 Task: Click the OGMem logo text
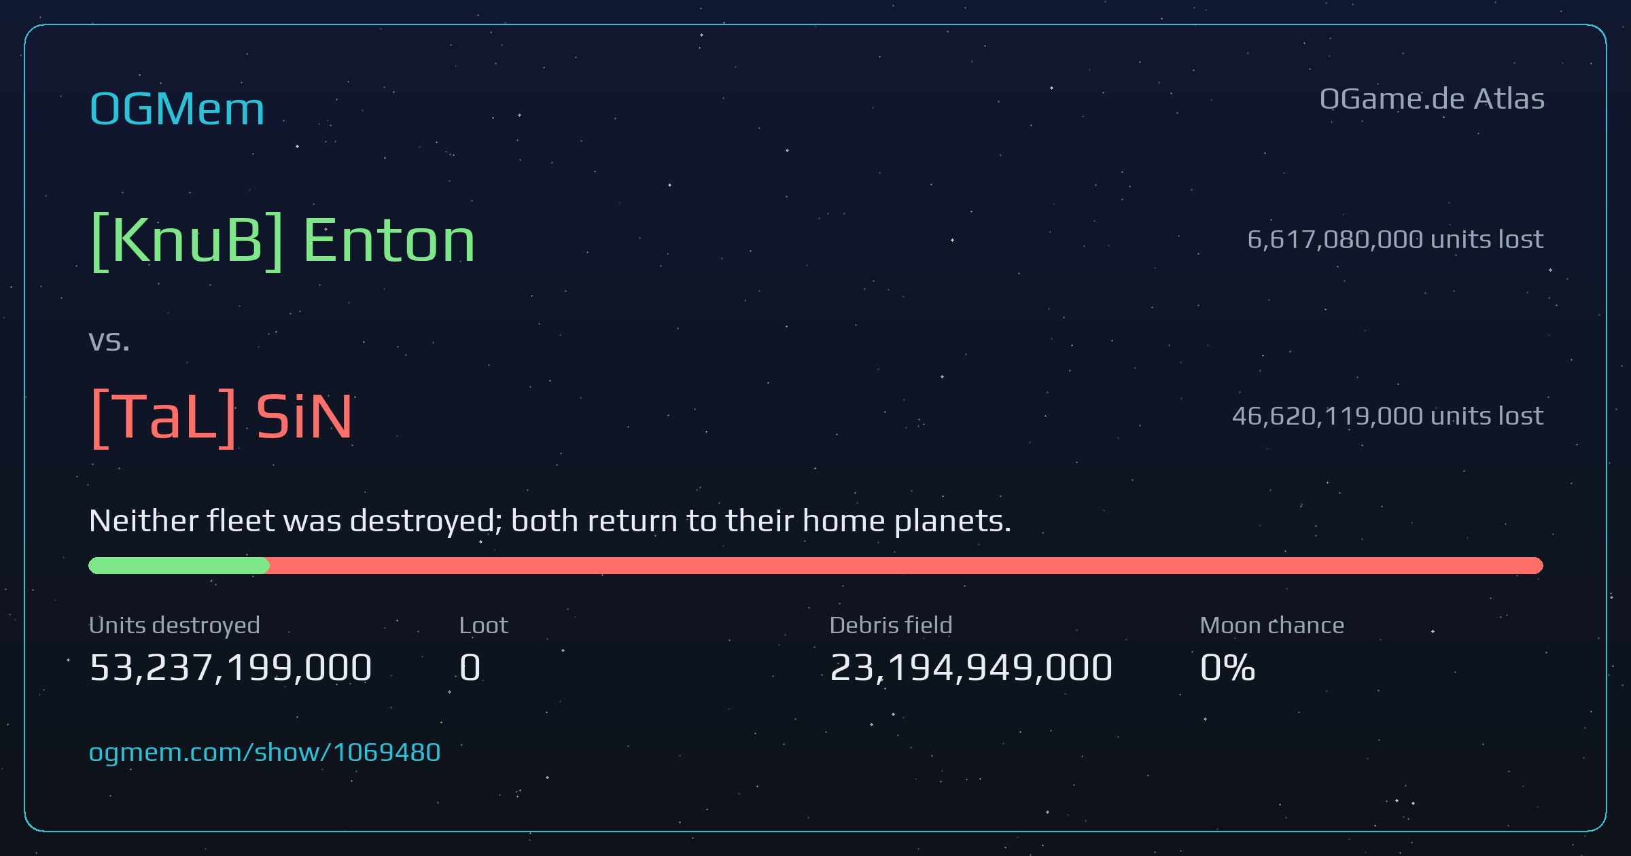click(x=177, y=109)
